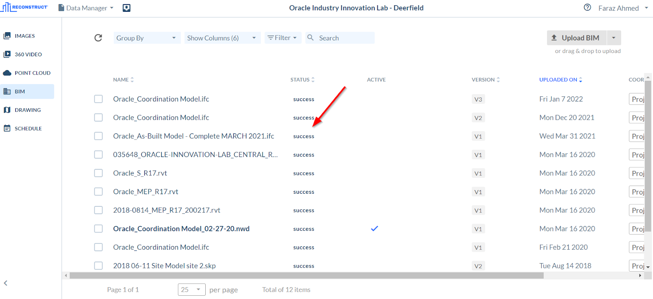Check the Oracle_Coordination Model.ifc Feb 21 2020 checkbox
Viewport: 653px width, 299px height.
click(98, 247)
